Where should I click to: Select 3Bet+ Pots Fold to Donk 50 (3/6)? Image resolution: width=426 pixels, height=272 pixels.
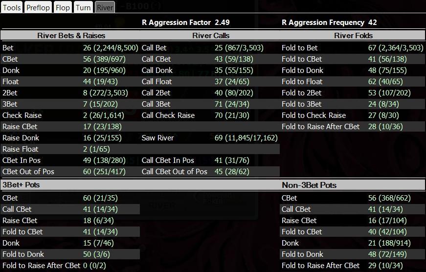pyautogui.click(x=96, y=254)
